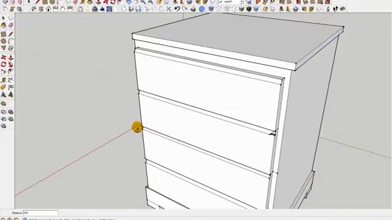This screenshot has height=220, width=392.
Task: Choose the Protractor tool
Action: 3,87
